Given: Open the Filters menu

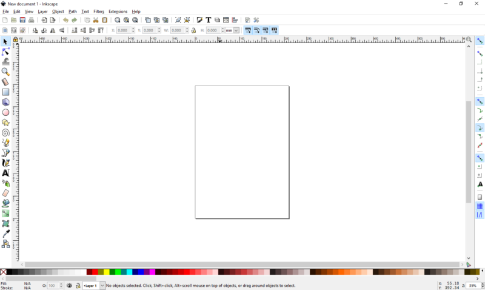Looking at the screenshot, I should coord(99,12).
